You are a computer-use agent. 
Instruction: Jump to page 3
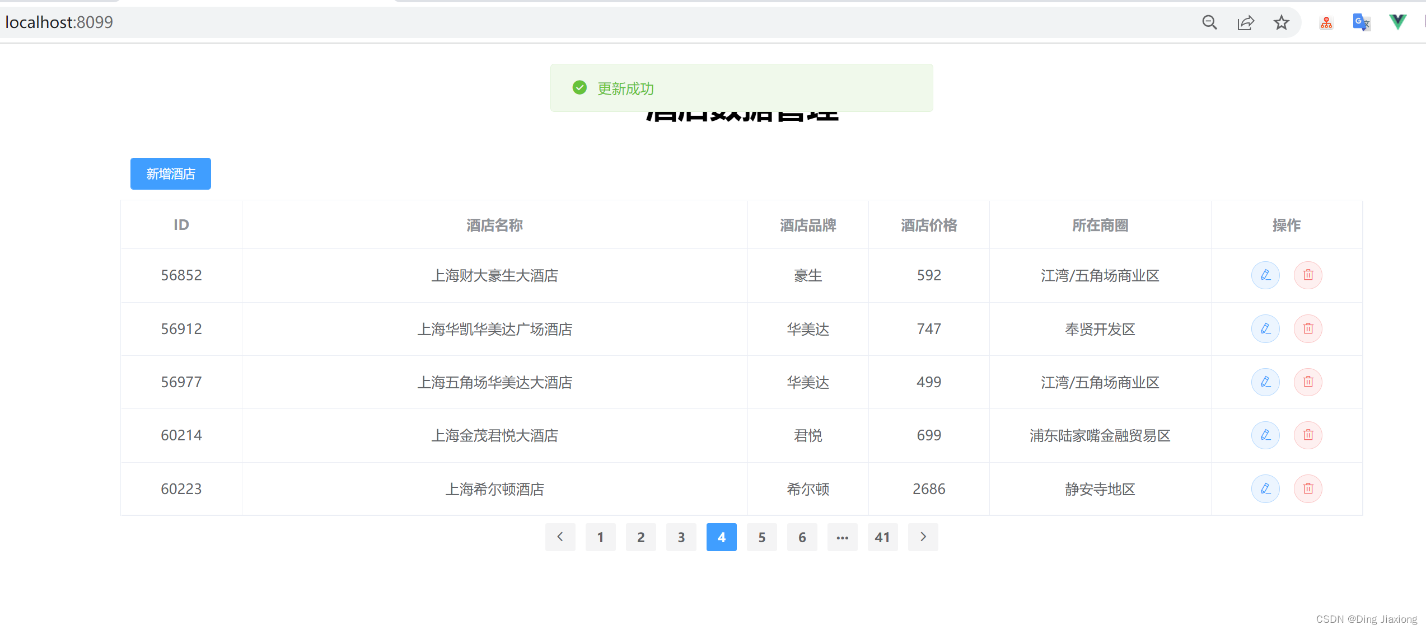(x=681, y=537)
